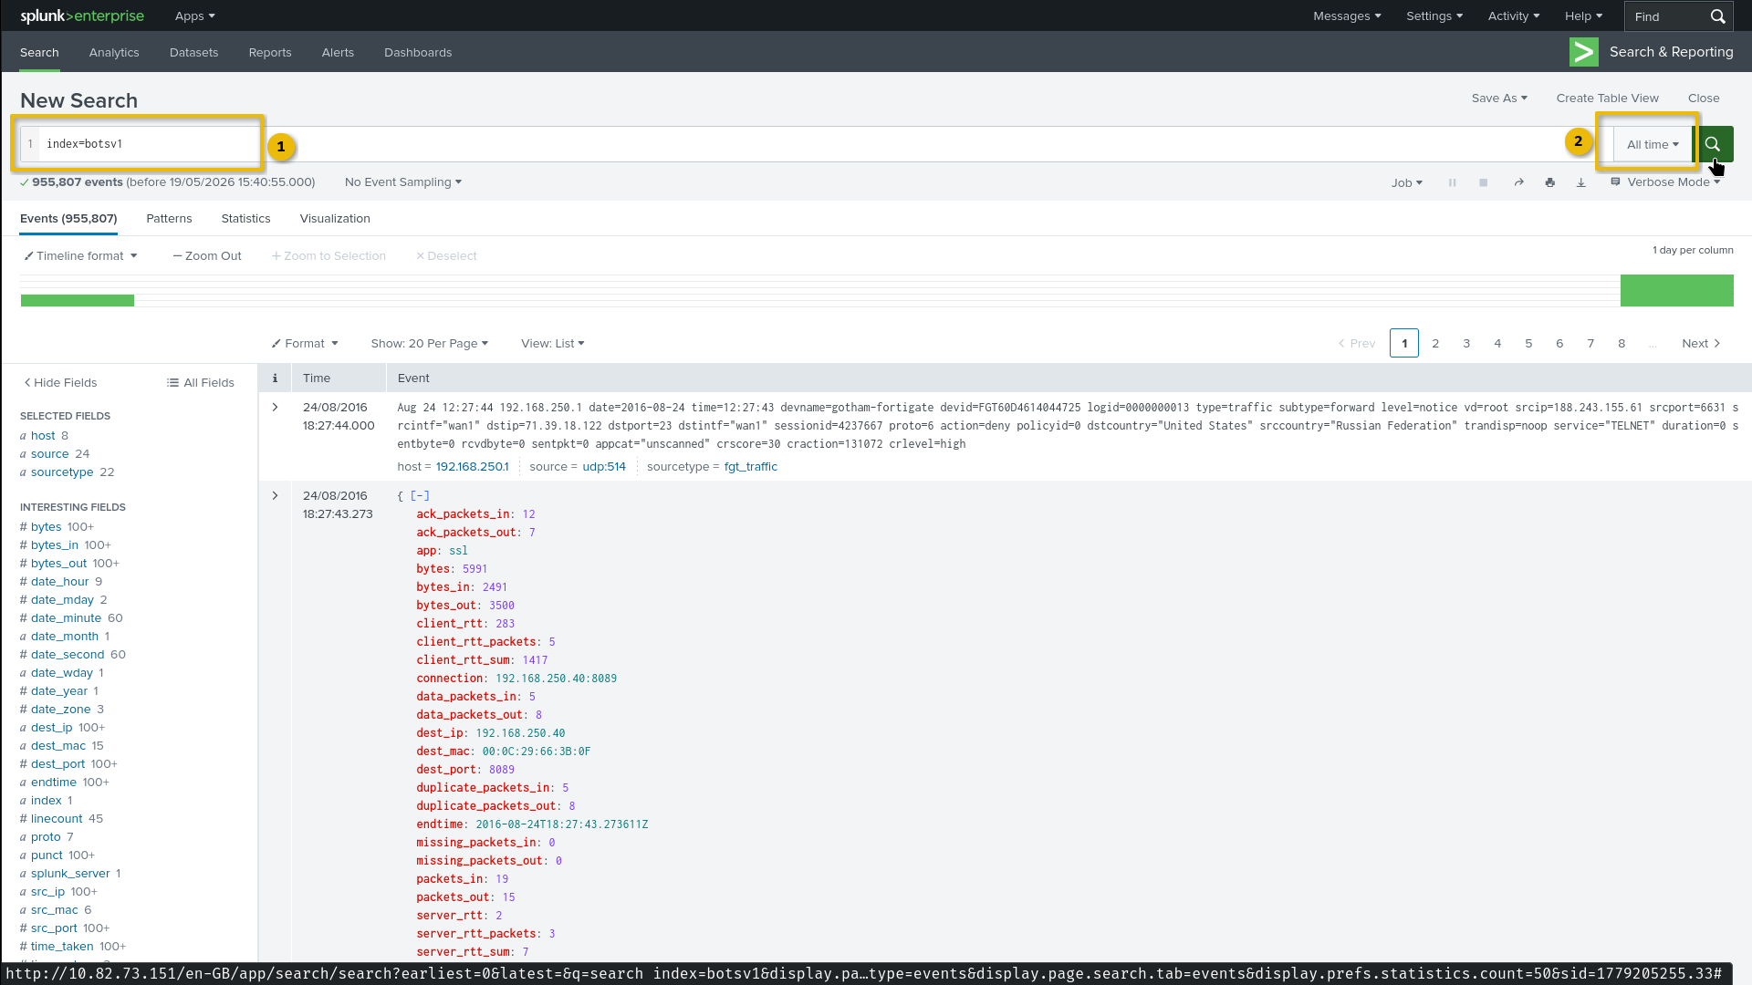Viewport: 1752px width, 985px height.
Task: Expand the event row at 18:27:43.273
Action: 275,496
